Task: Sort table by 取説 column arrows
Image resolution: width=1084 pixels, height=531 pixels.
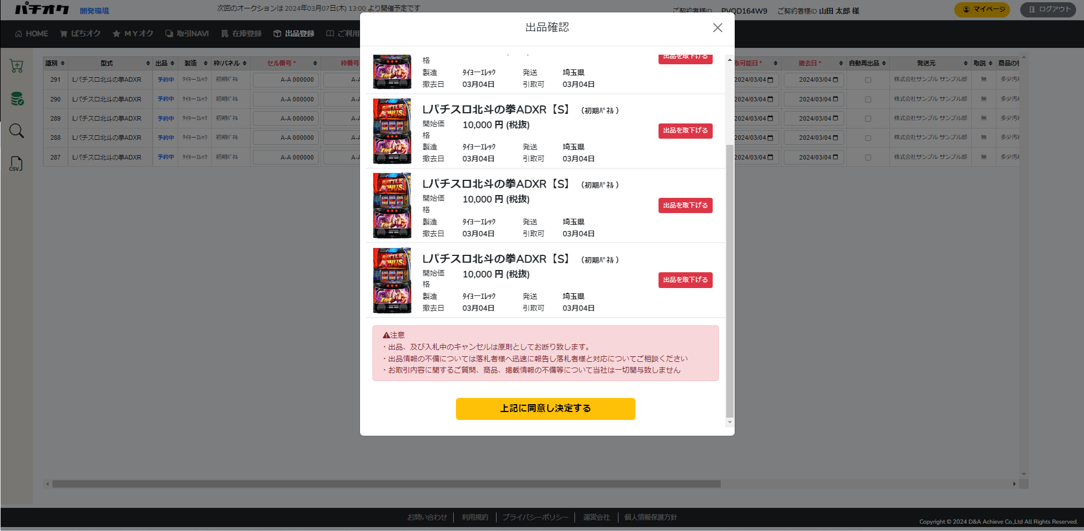Action: [x=990, y=63]
